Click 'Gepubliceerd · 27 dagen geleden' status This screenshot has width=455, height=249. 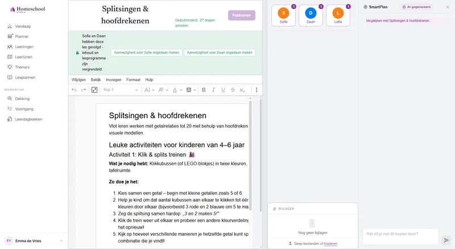[195, 23]
